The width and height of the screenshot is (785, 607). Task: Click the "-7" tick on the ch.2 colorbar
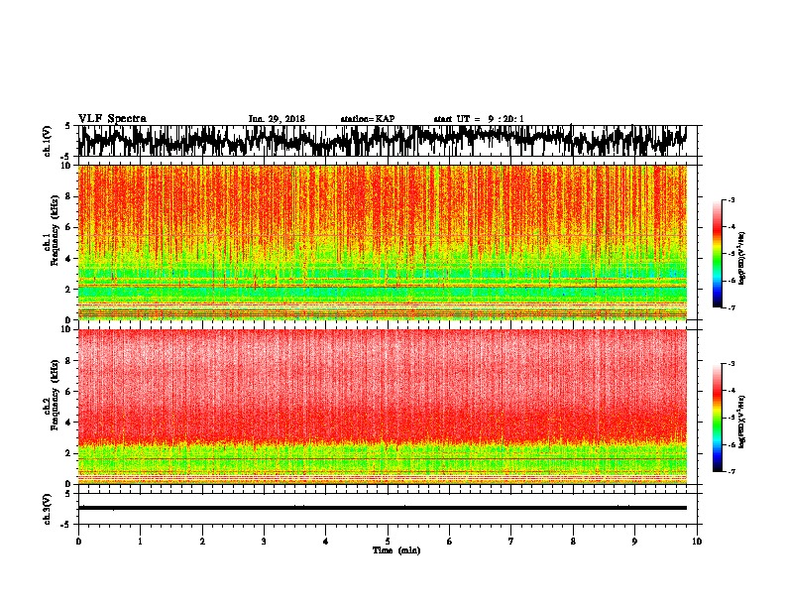(x=730, y=471)
